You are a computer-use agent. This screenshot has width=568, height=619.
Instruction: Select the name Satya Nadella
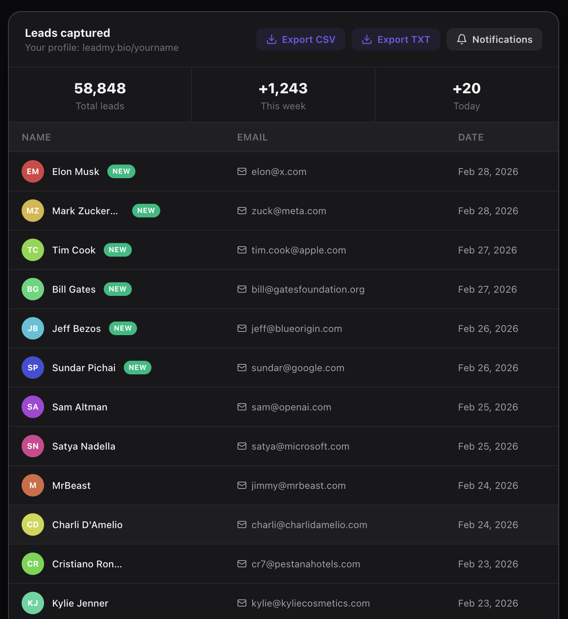coord(84,446)
